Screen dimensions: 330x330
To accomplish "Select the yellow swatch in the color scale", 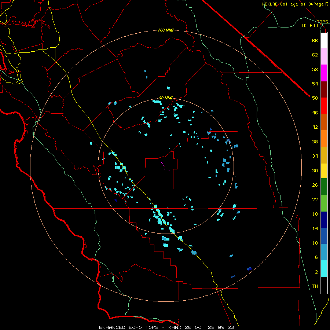I will (324, 170).
